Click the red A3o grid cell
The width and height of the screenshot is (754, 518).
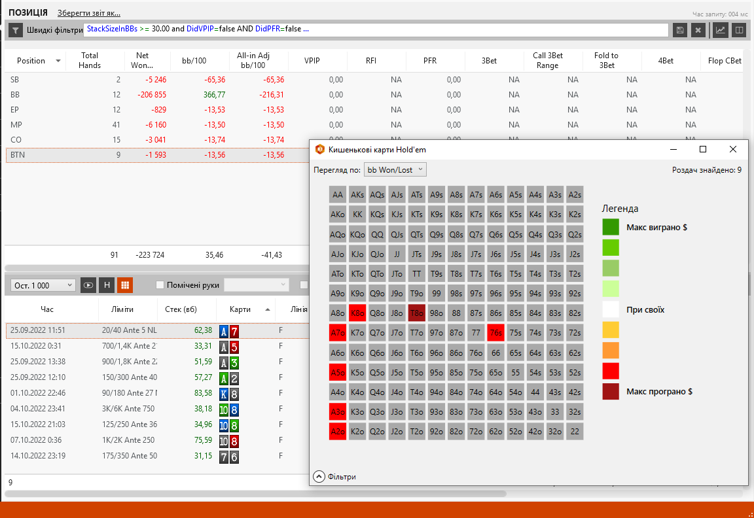(x=338, y=412)
